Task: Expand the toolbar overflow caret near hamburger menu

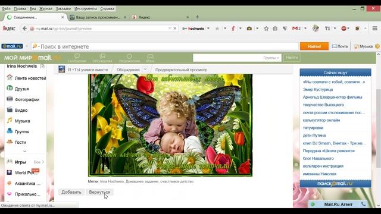Action: point(365,29)
